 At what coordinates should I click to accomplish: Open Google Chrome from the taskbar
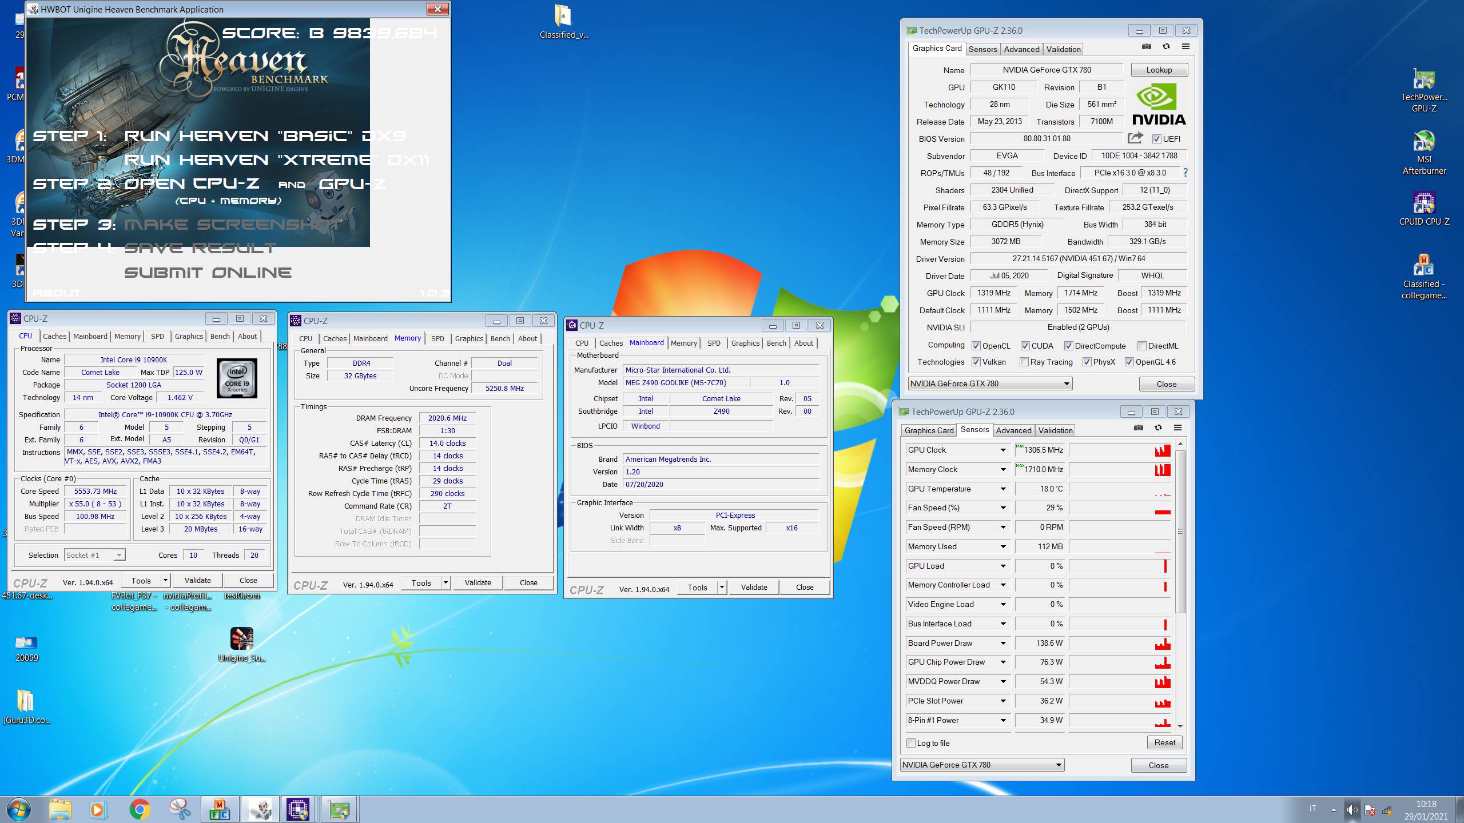(x=140, y=809)
